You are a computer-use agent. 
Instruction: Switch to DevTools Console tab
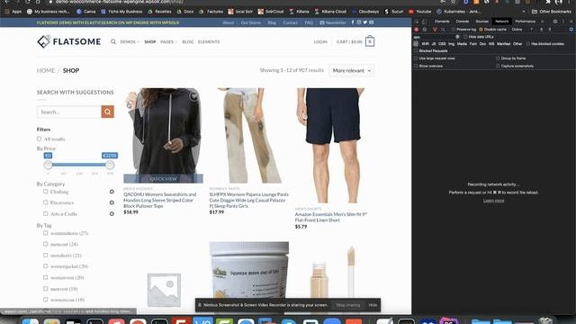pyautogui.click(x=463, y=22)
